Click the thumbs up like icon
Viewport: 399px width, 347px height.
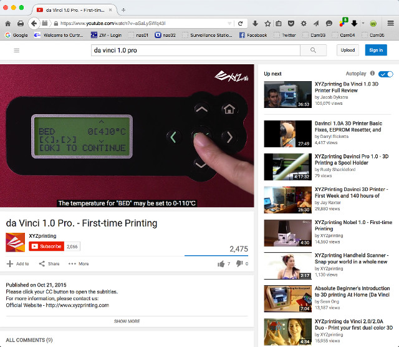pos(221,264)
